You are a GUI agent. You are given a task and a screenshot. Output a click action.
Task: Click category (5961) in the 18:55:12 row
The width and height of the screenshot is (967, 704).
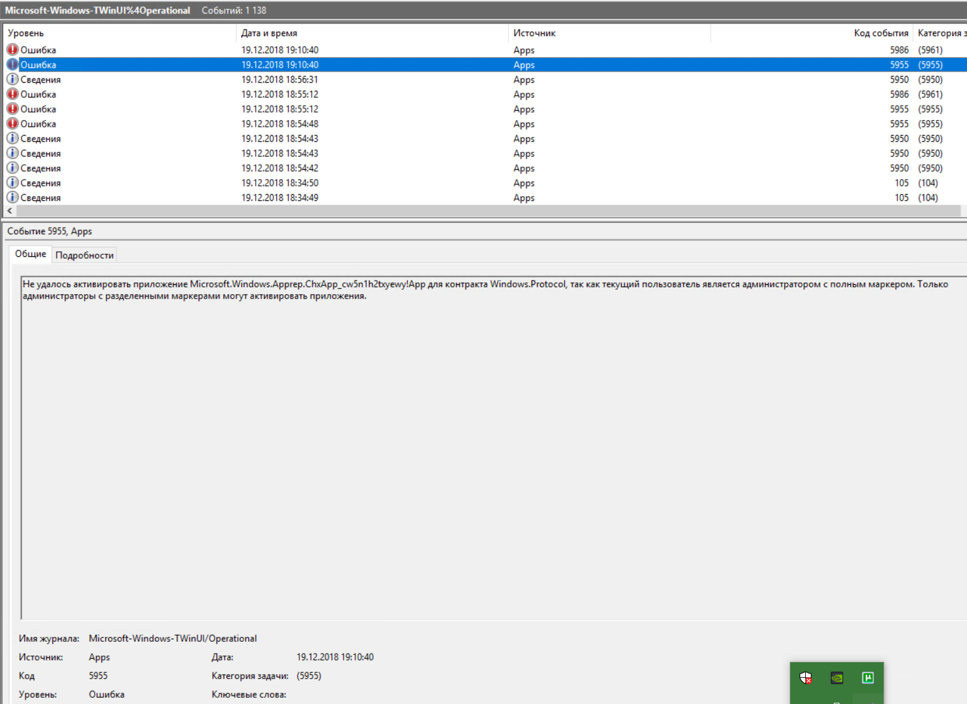(930, 95)
